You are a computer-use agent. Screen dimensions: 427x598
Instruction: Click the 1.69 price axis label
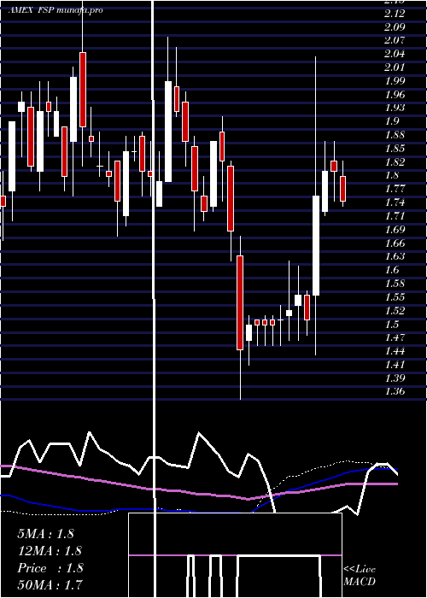[395, 230]
